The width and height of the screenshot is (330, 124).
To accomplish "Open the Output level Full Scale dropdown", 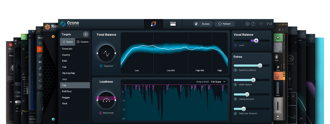I will pyautogui.click(x=218, y=82).
